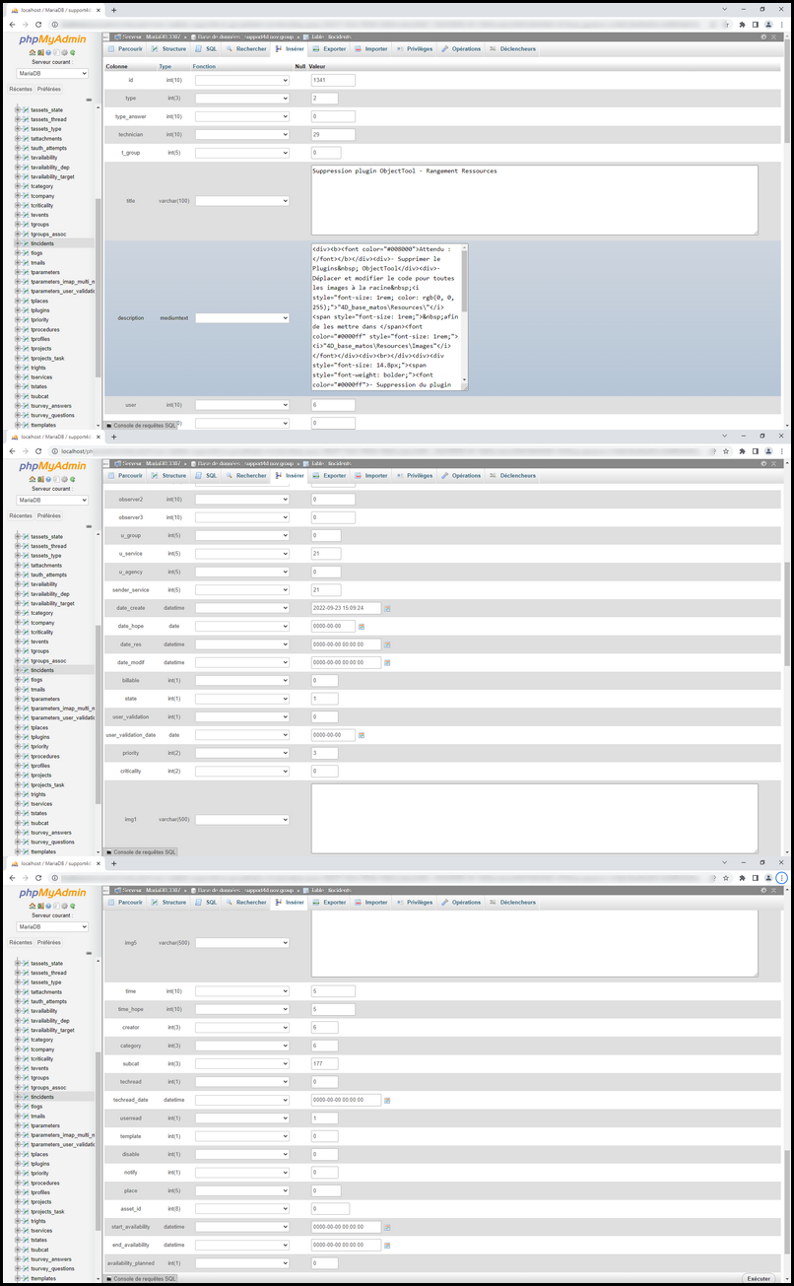The height and width of the screenshot is (1286, 794).
Task: Focus the end_availability datetime value field
Action: pos(346,1246)
